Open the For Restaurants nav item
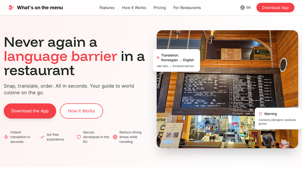Screen dimensions: 302x170 click(187, 8)
